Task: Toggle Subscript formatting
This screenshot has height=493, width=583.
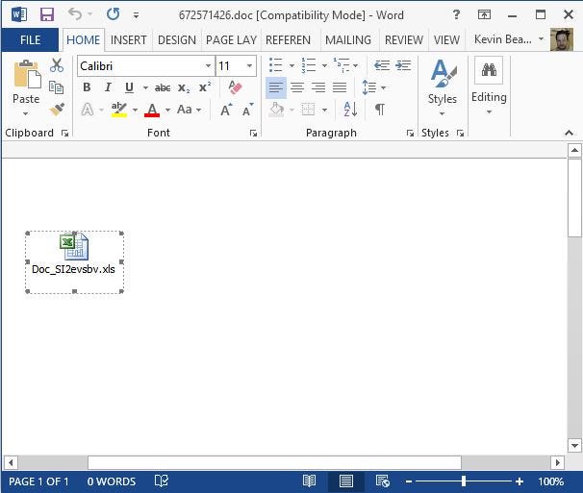Action: click(x=184, y=88)
